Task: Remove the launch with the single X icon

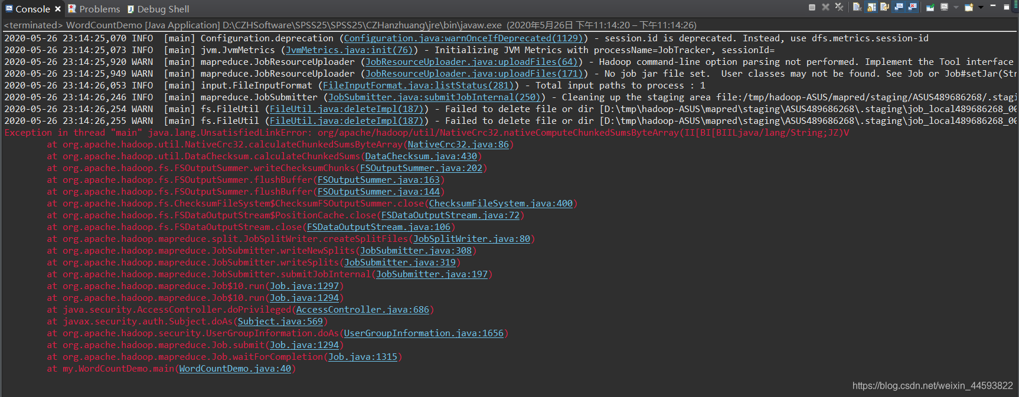Action: [825, 7]
